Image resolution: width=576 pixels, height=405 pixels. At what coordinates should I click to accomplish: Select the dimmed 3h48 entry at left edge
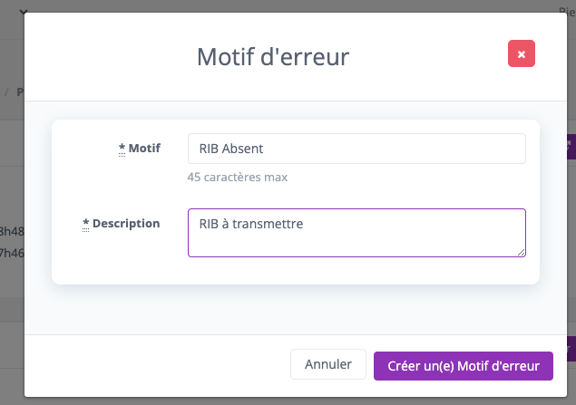[x=12, y=232]
